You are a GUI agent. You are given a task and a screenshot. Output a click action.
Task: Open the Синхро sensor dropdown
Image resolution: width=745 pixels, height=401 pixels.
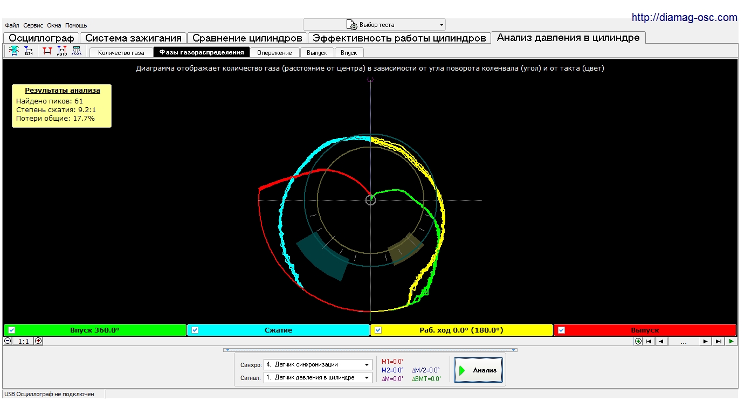click(x=318, y=364)
